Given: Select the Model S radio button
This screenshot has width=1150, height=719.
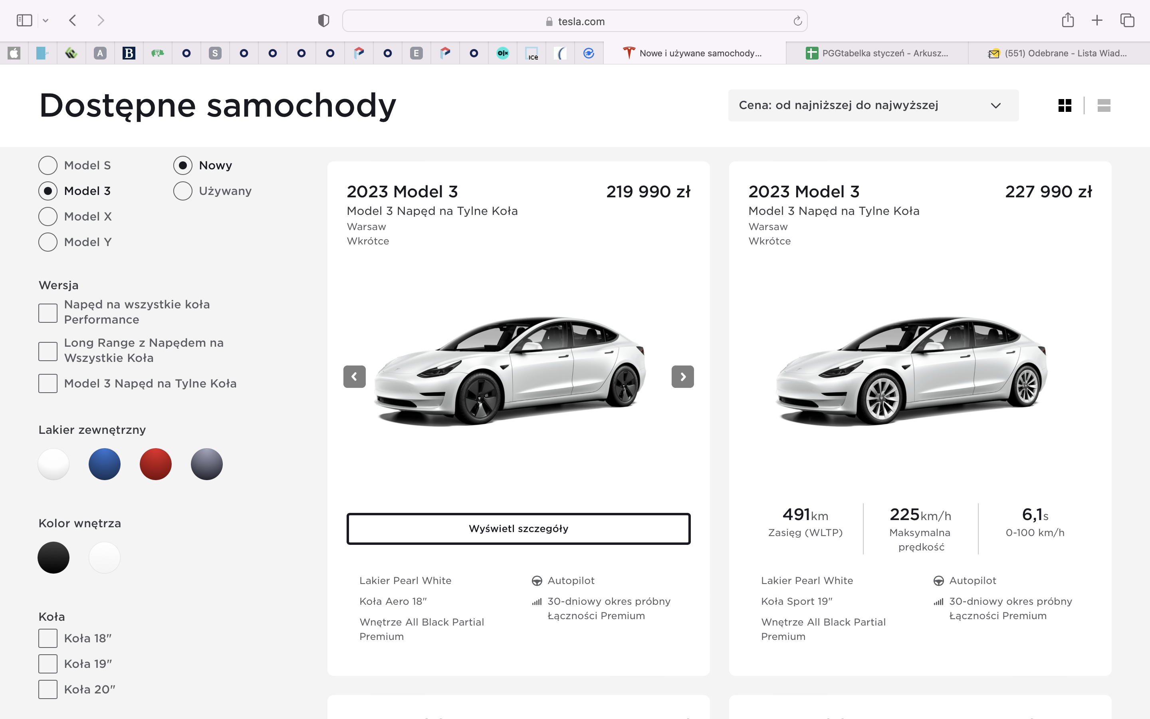Looking at the screenshot, I should coord(48,165).
